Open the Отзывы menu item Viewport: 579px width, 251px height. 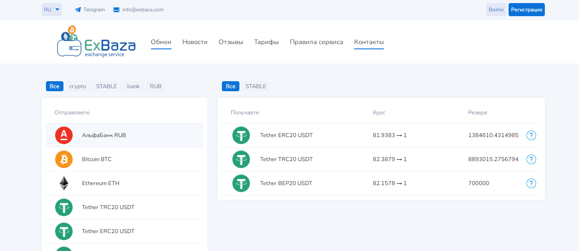pos(231,42)
